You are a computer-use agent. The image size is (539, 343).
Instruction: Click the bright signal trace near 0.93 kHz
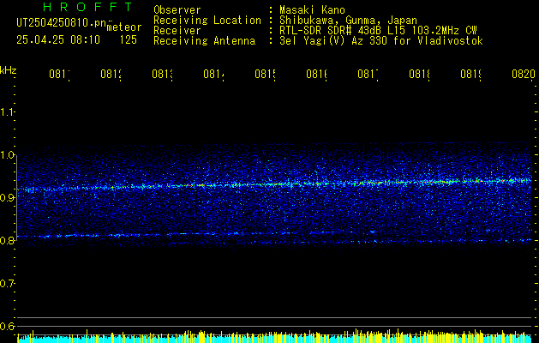pos(274,184)
